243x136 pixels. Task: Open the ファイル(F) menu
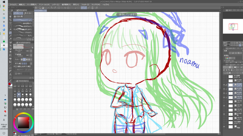(13, 5)
